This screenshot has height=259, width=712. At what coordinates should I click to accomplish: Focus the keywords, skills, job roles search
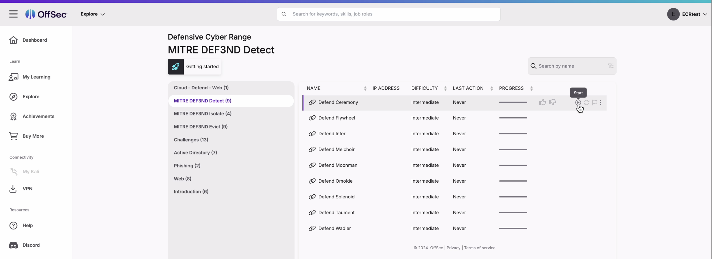tap(388, 14)
